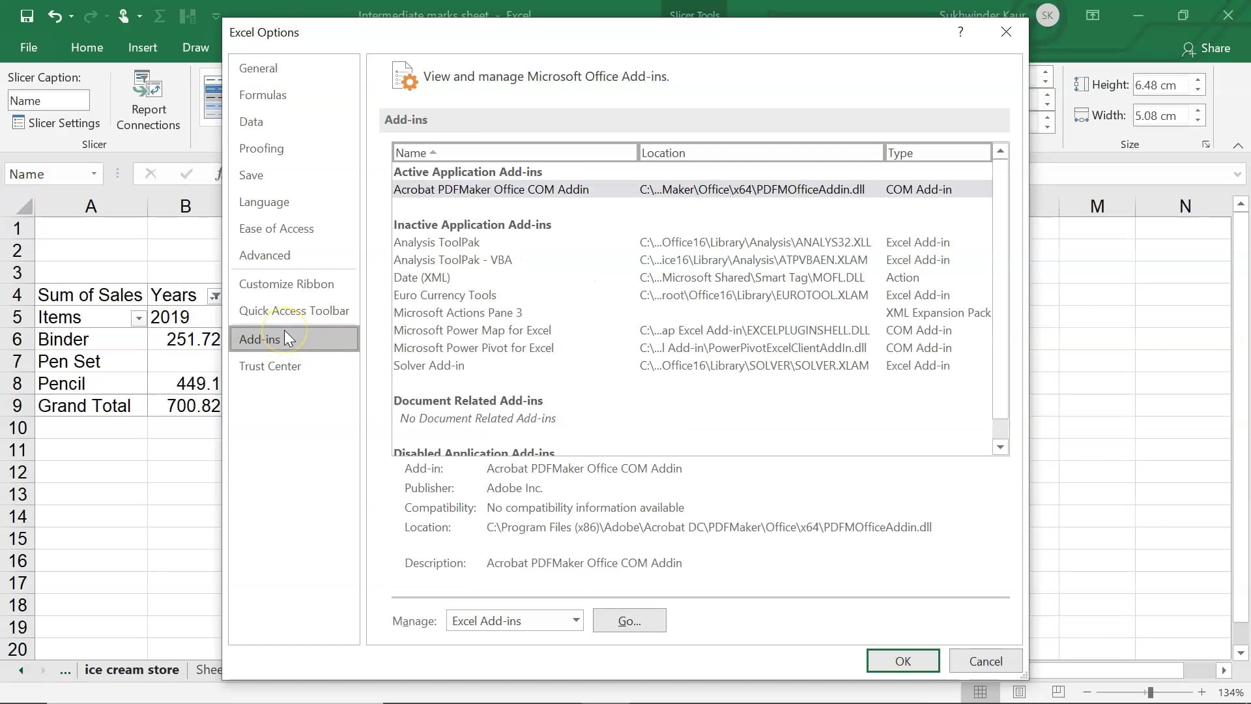Open the Customize Quick Access Toolbar arrow

tap(216, 16)
